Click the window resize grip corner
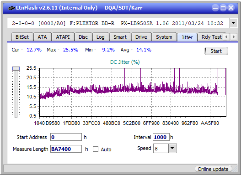Screen dimensions: 241x175 [235, 169]
